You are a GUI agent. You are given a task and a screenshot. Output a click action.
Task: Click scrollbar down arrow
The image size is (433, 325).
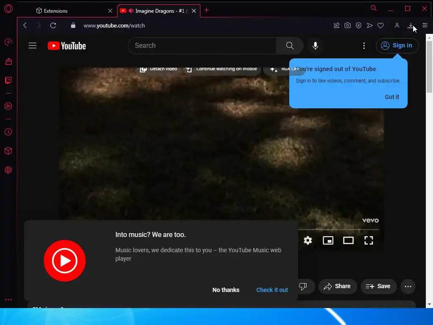click(x=429, y=304)
